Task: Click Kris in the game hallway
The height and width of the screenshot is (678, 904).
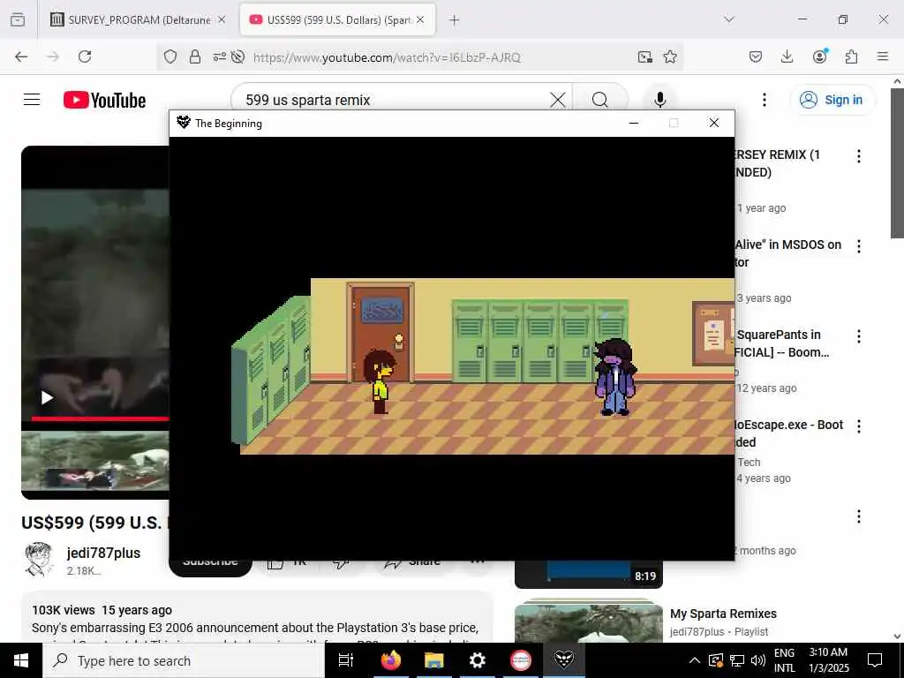Action: click(x=380, y=381)
